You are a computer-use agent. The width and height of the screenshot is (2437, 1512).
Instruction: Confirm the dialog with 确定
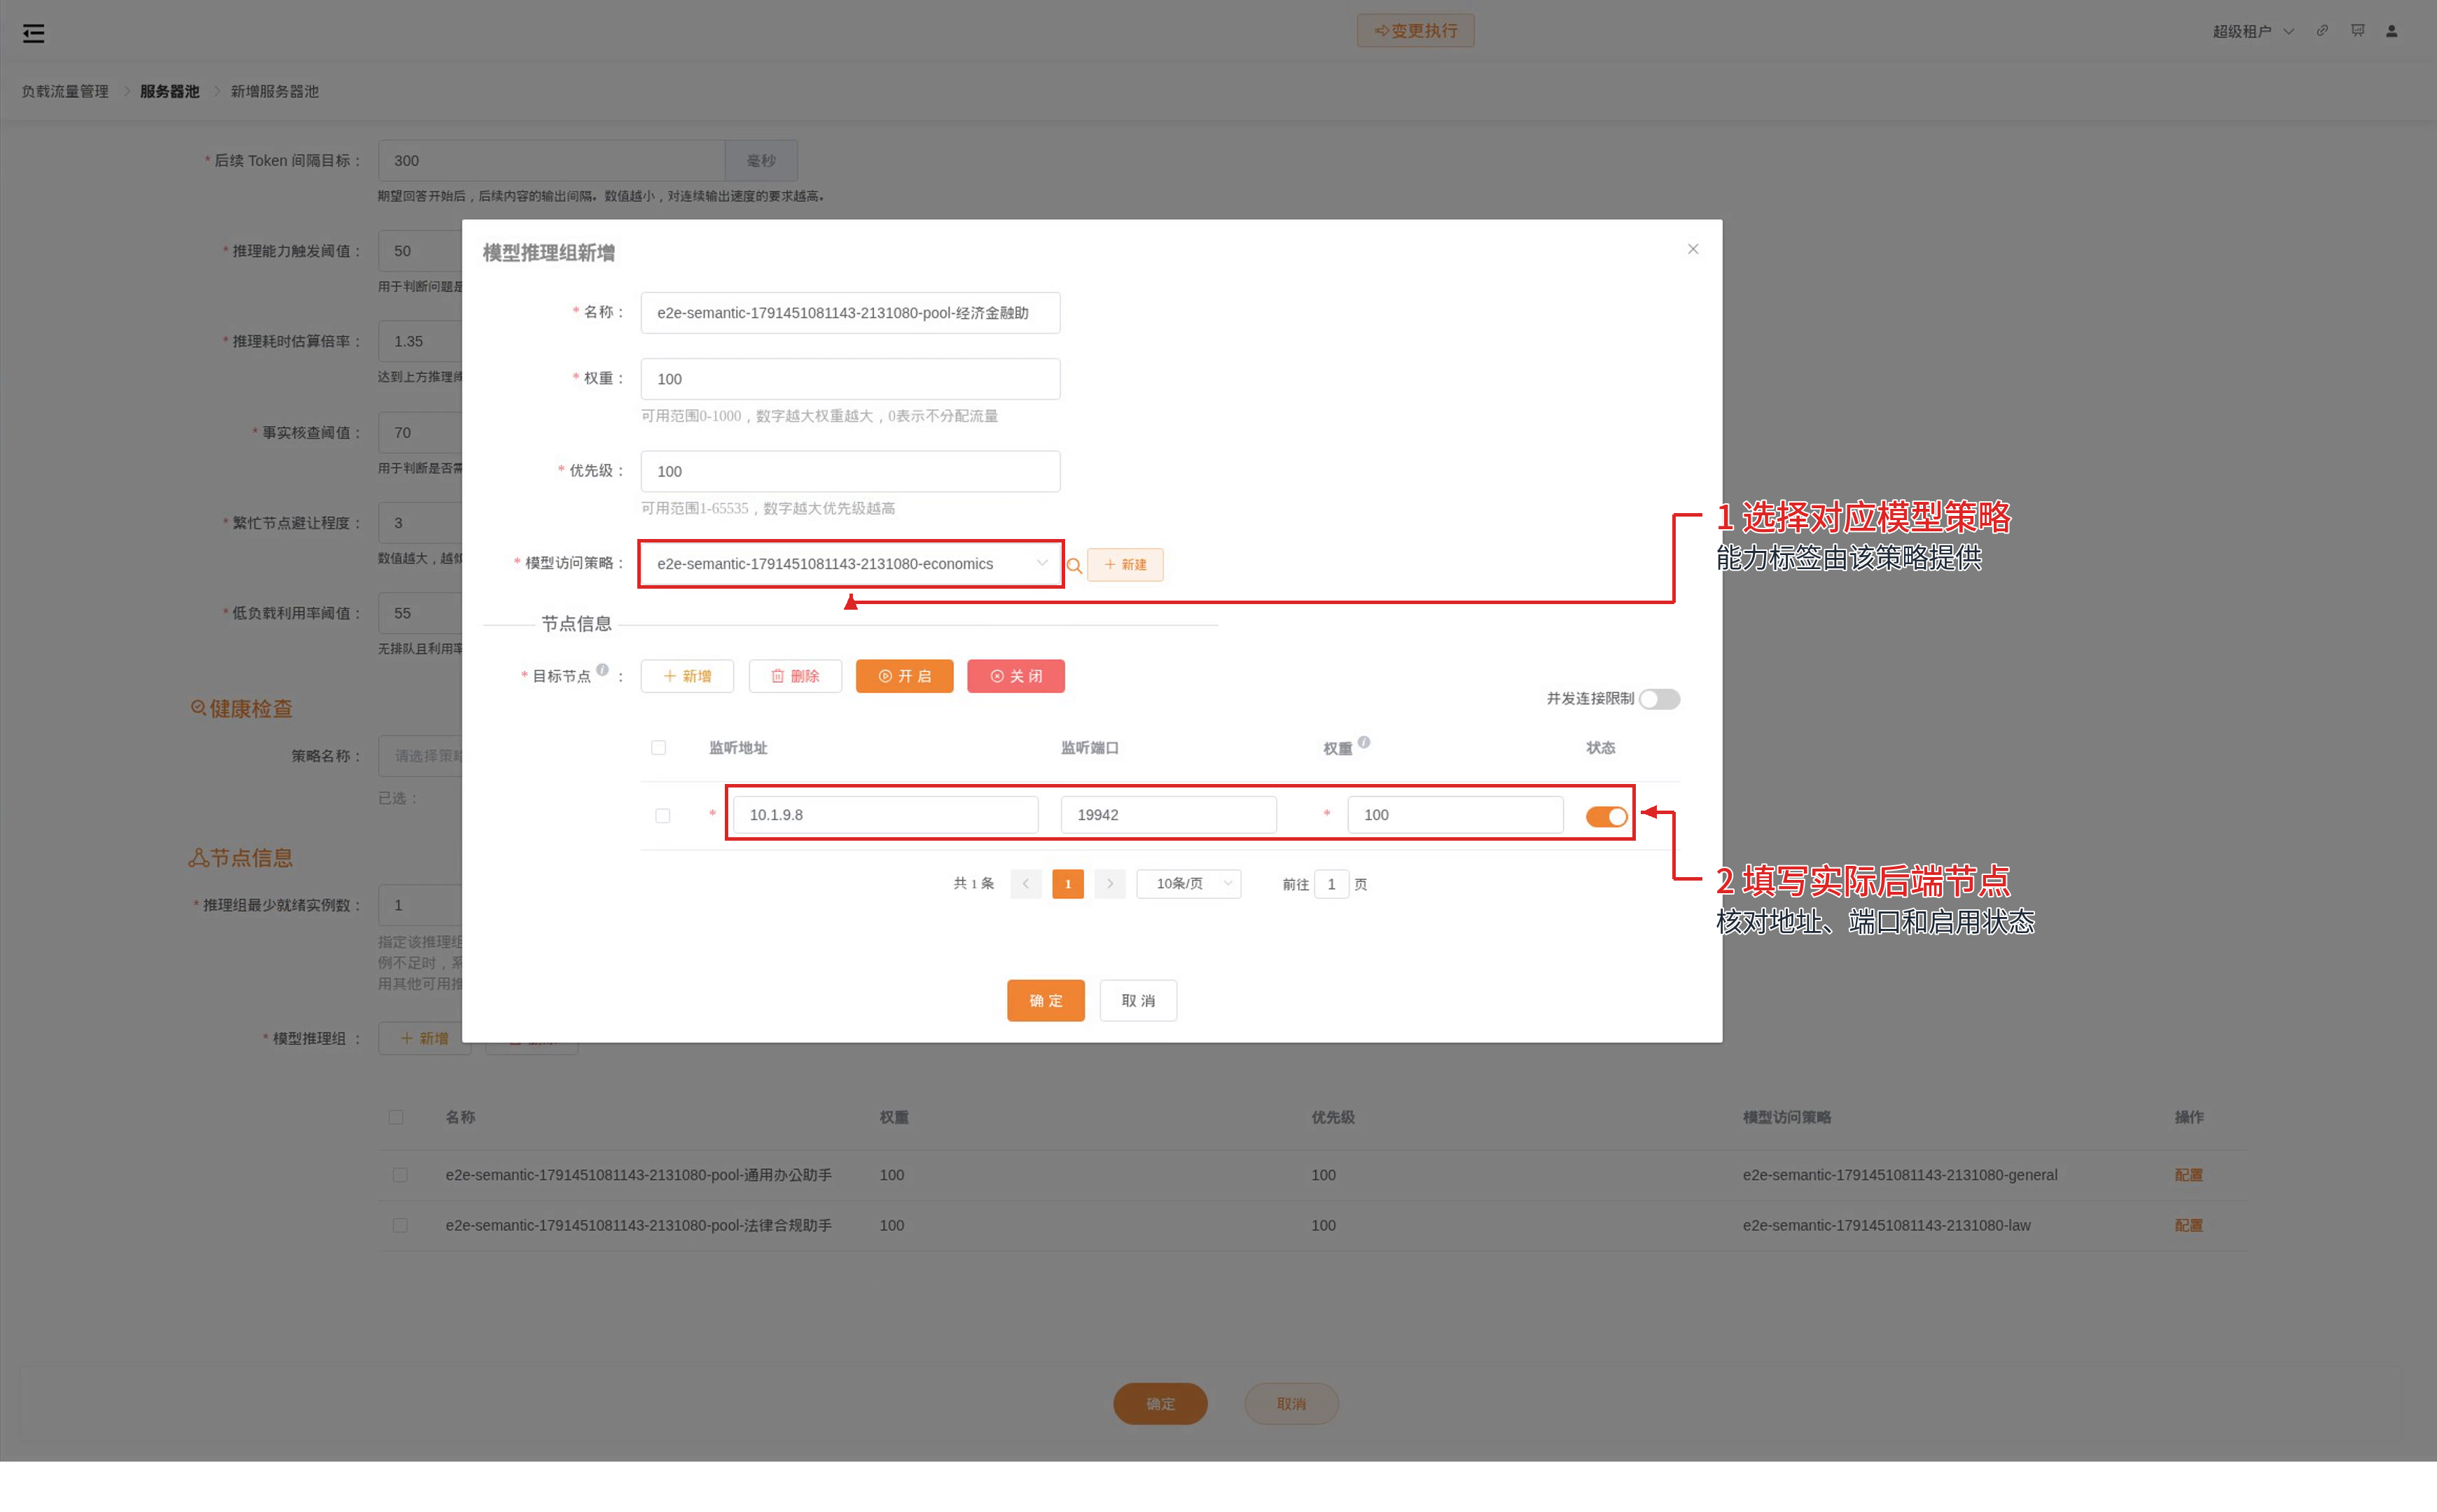click(1046, 1001)
